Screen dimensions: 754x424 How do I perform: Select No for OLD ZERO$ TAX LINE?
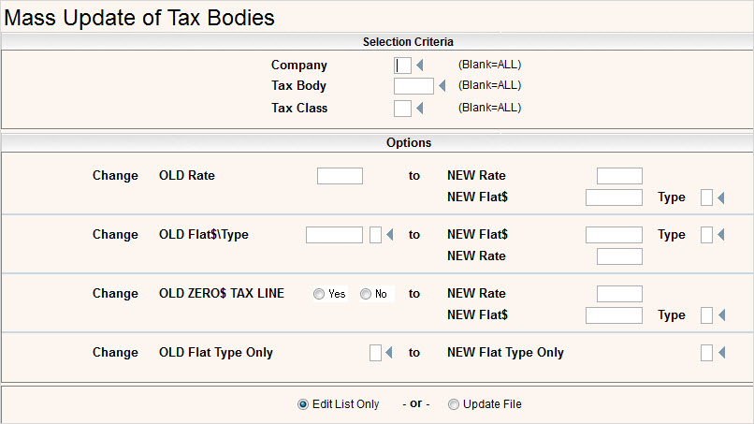tap(366, 294)
